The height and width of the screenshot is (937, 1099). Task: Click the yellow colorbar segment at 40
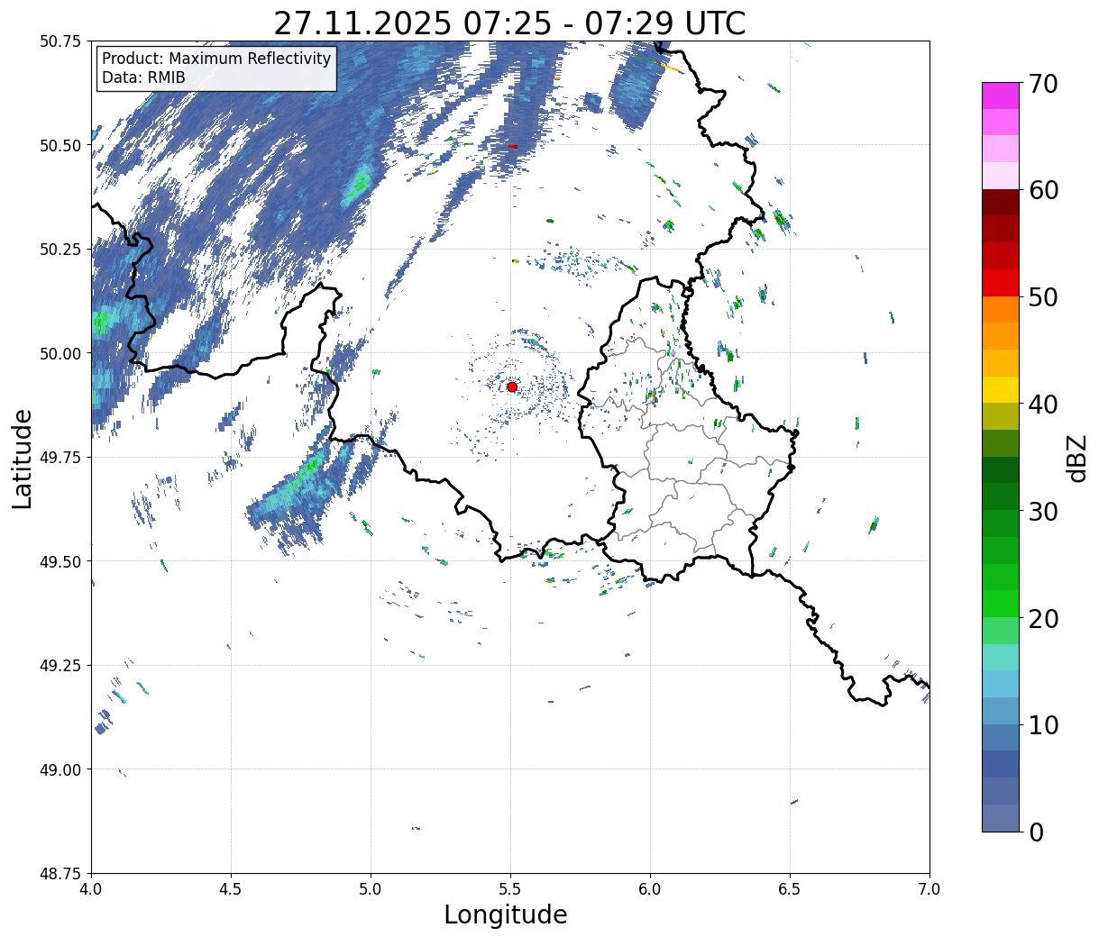pos(1001,389)
